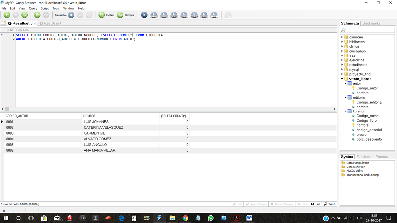Click the commit transaction checkmark icon
The image size is (397, 223).
point(80,15)
